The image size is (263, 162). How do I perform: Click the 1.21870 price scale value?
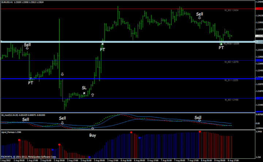(x=259, y=91)
